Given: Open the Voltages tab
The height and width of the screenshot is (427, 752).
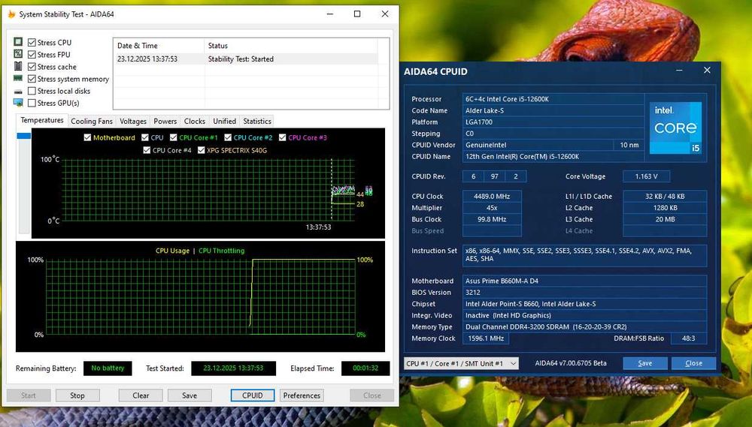Looking at the screenshot, I should tap(133, 121).
